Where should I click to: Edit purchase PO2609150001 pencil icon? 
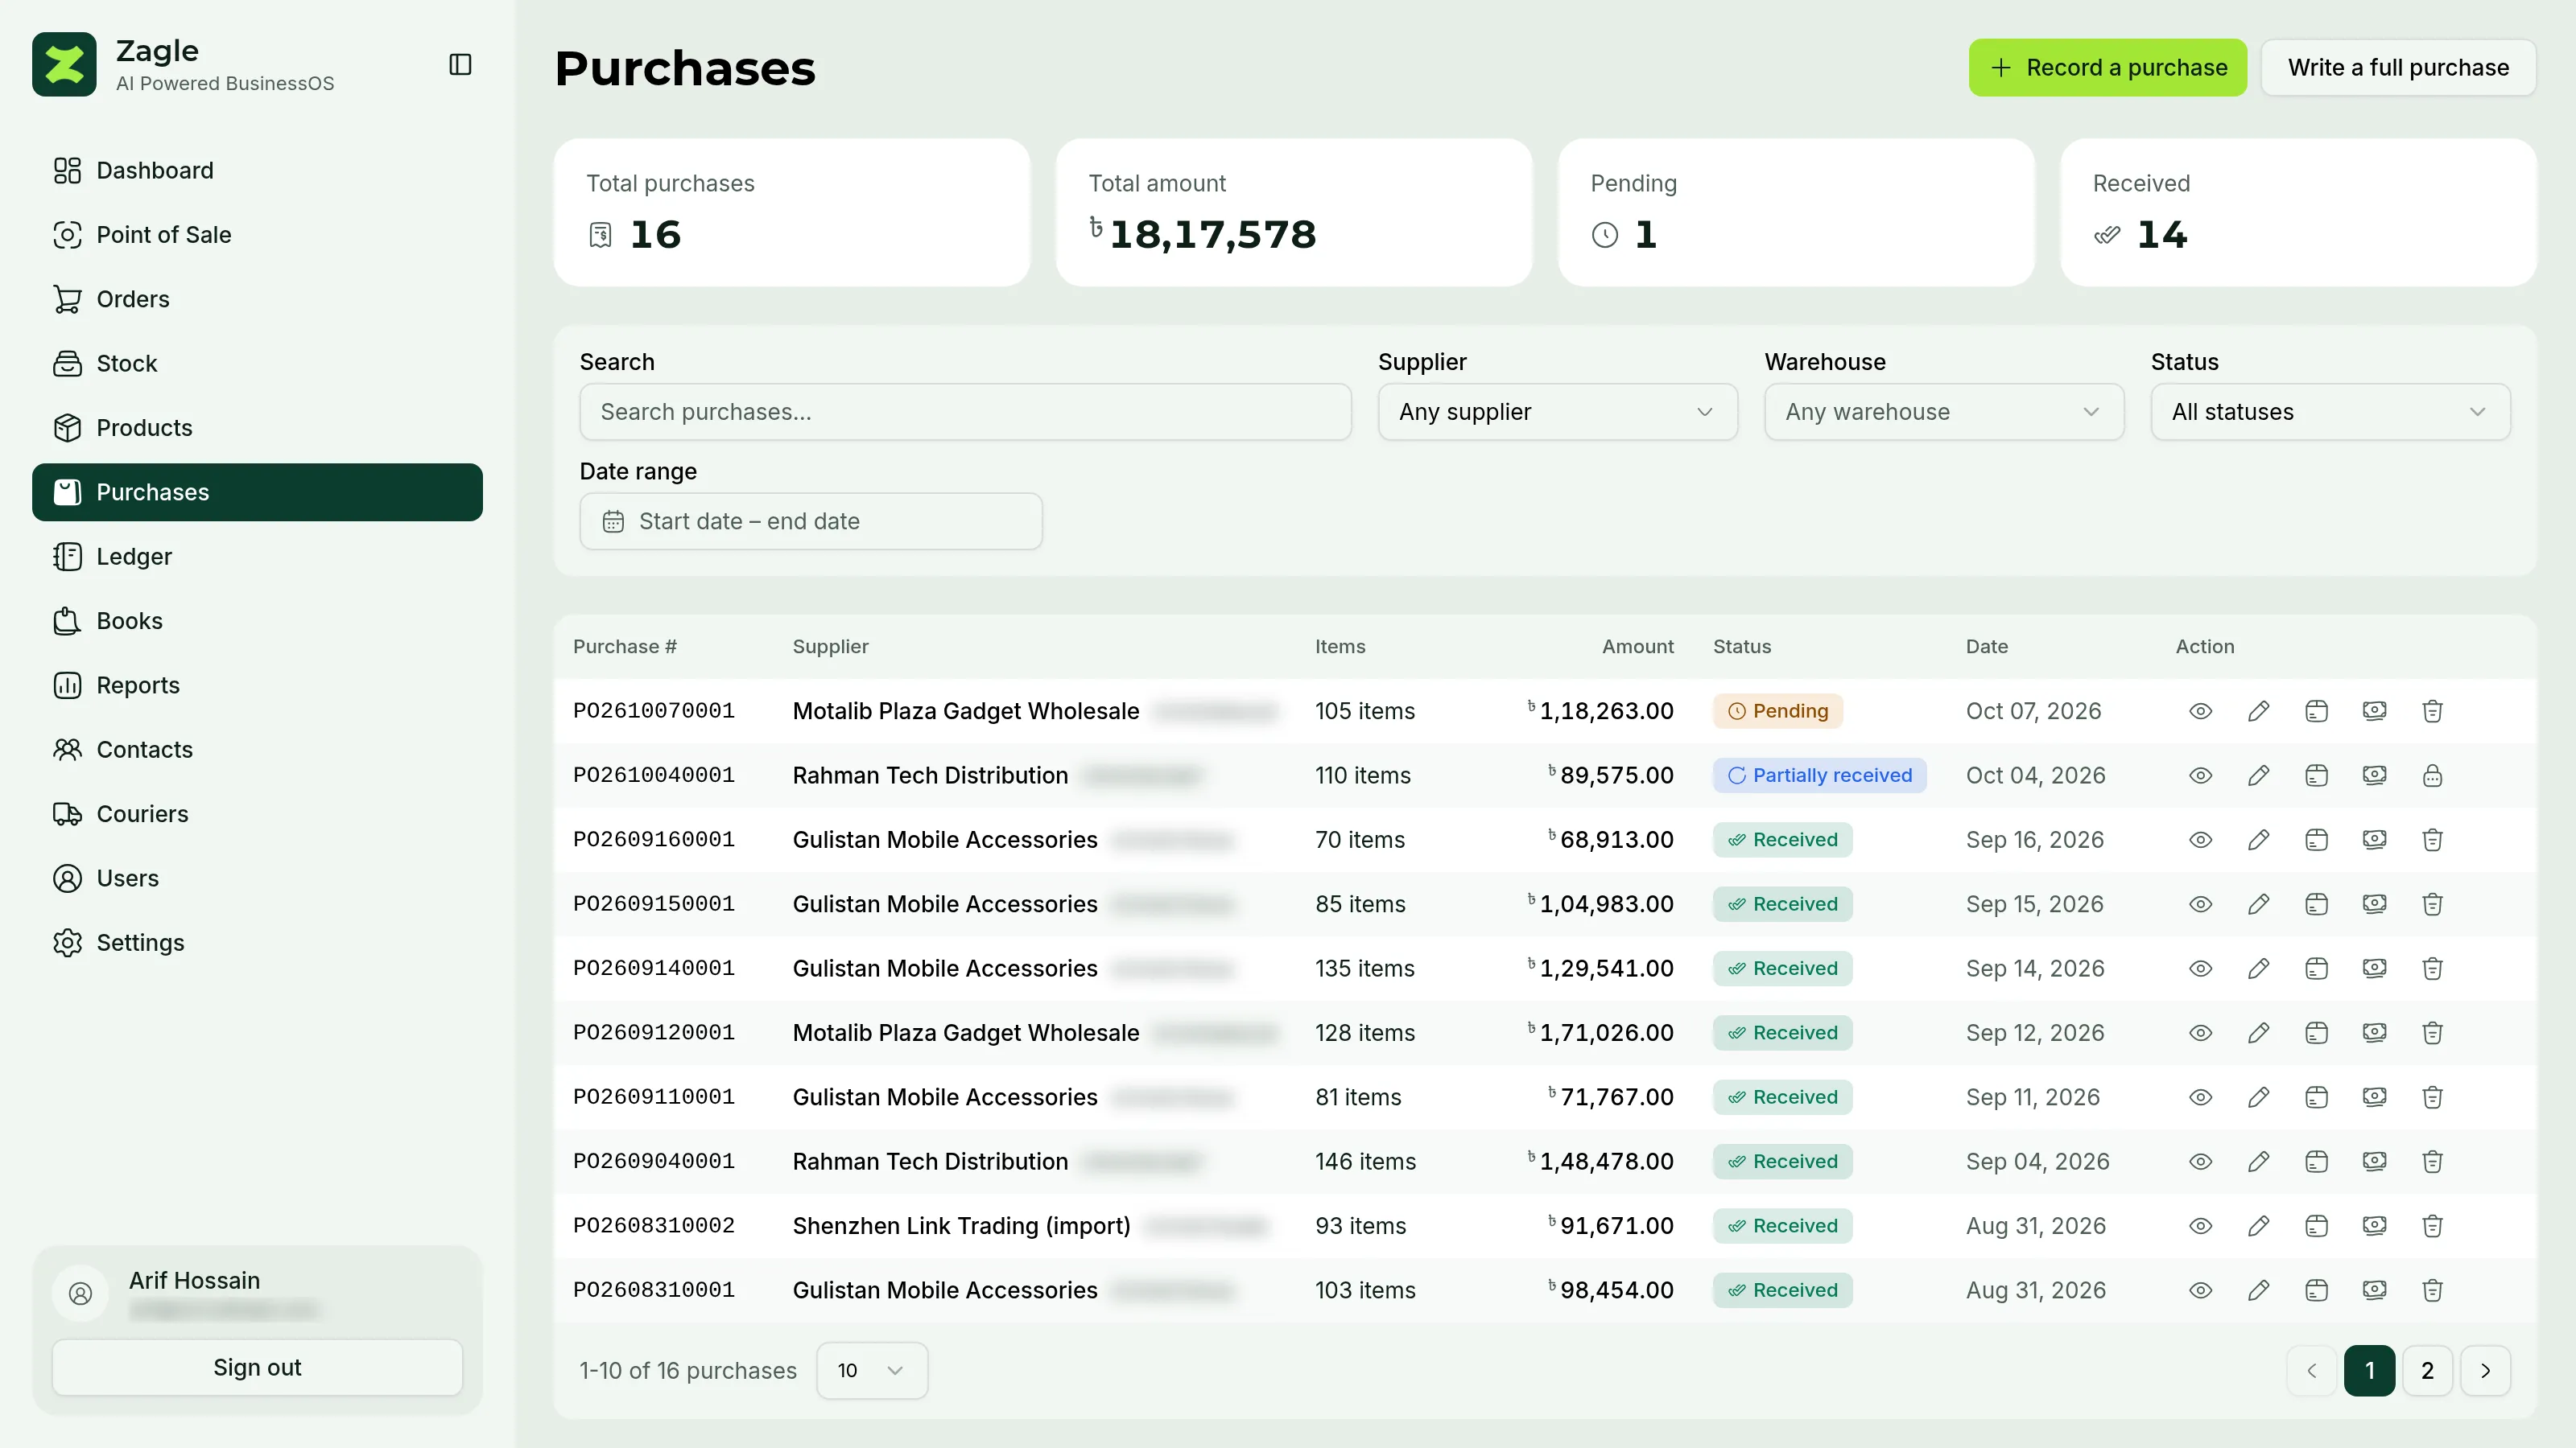click(2258, 904)
